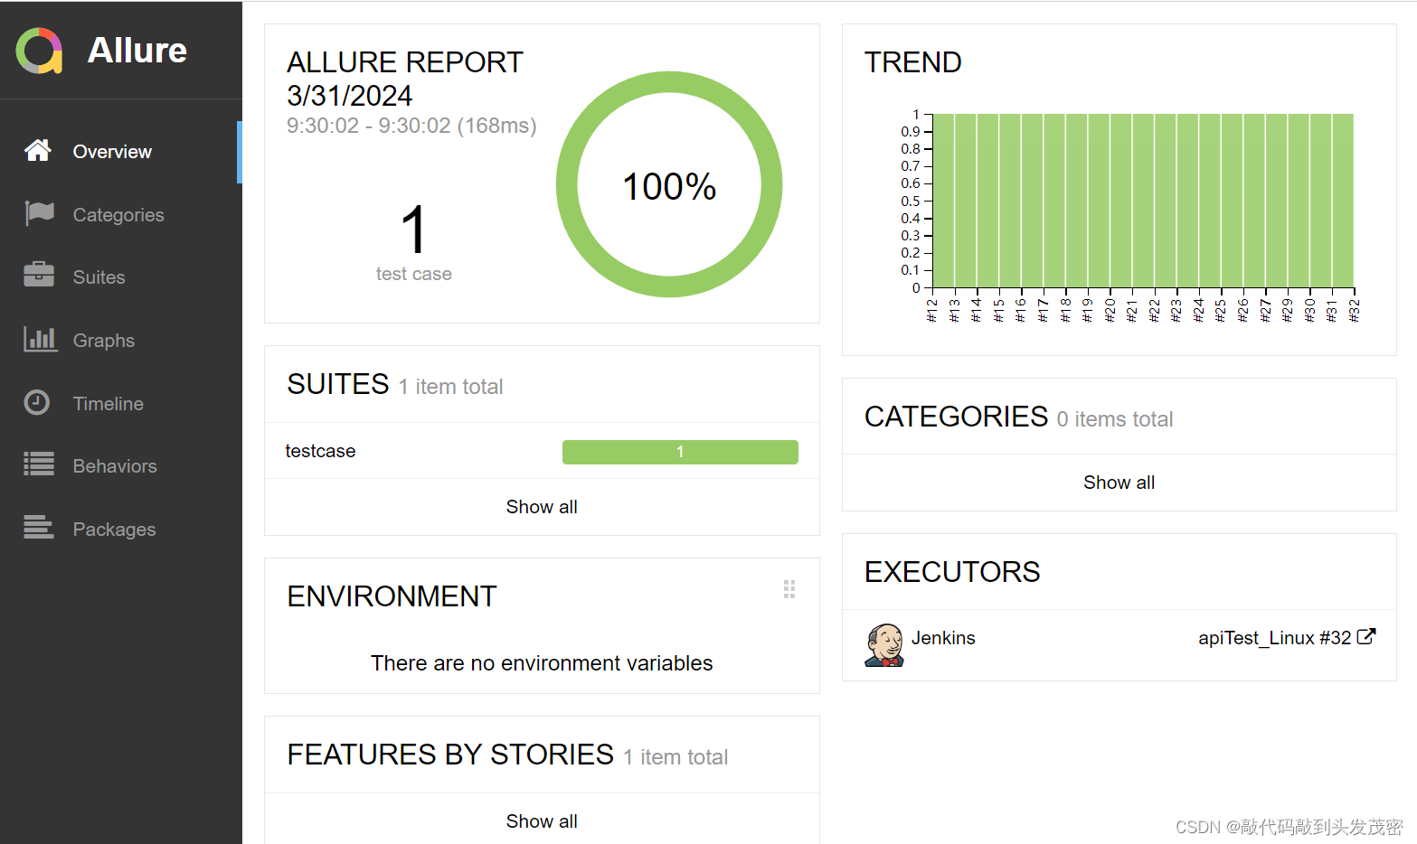Go to the Suites menu item
Image resolution: width=1417 pixels, height=844 pixels.
99,277
